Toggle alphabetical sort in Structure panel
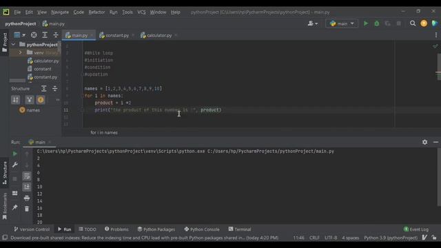Viewport: 441px width, 248px height. (15, 99)
